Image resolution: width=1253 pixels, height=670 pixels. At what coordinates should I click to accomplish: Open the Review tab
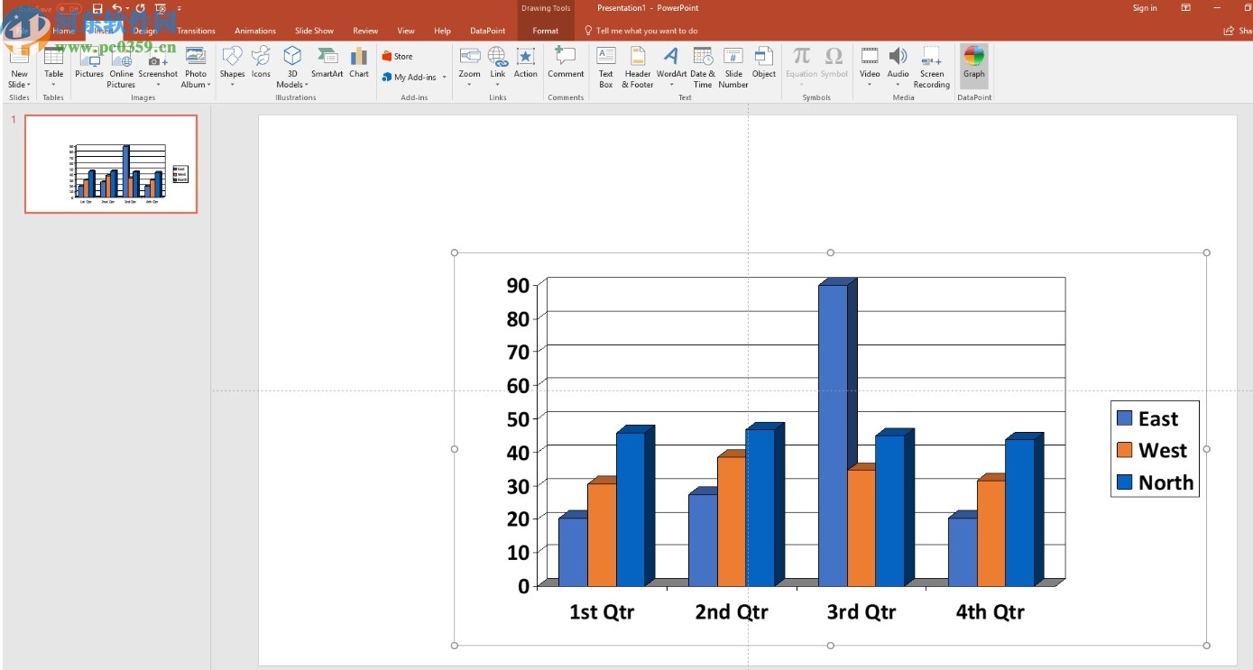tap(365, 31)
